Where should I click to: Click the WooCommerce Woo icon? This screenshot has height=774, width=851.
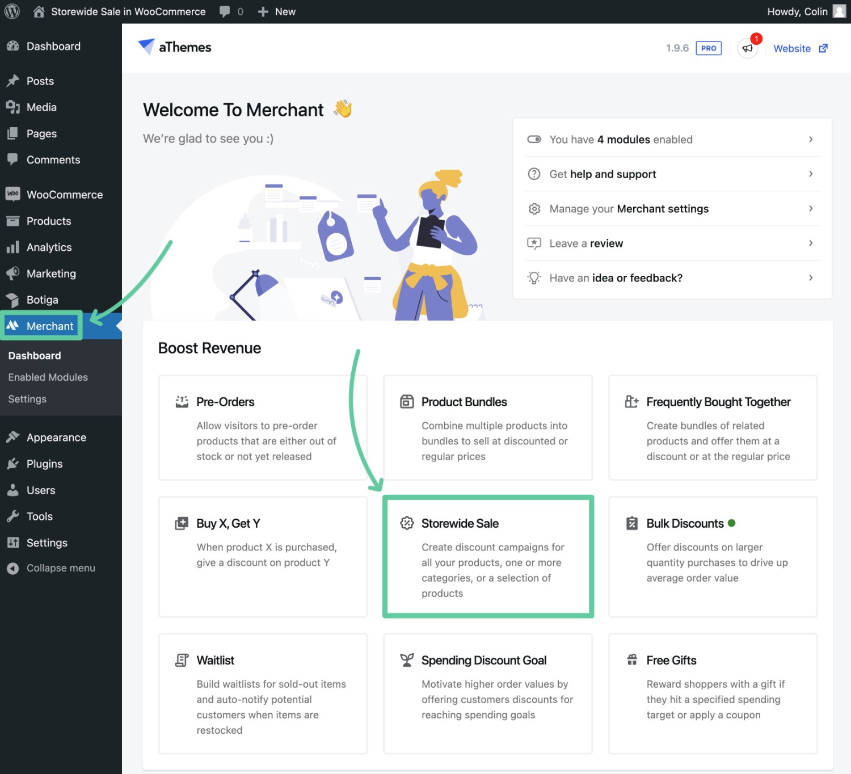pyautogui.click(x=12, y=194)
